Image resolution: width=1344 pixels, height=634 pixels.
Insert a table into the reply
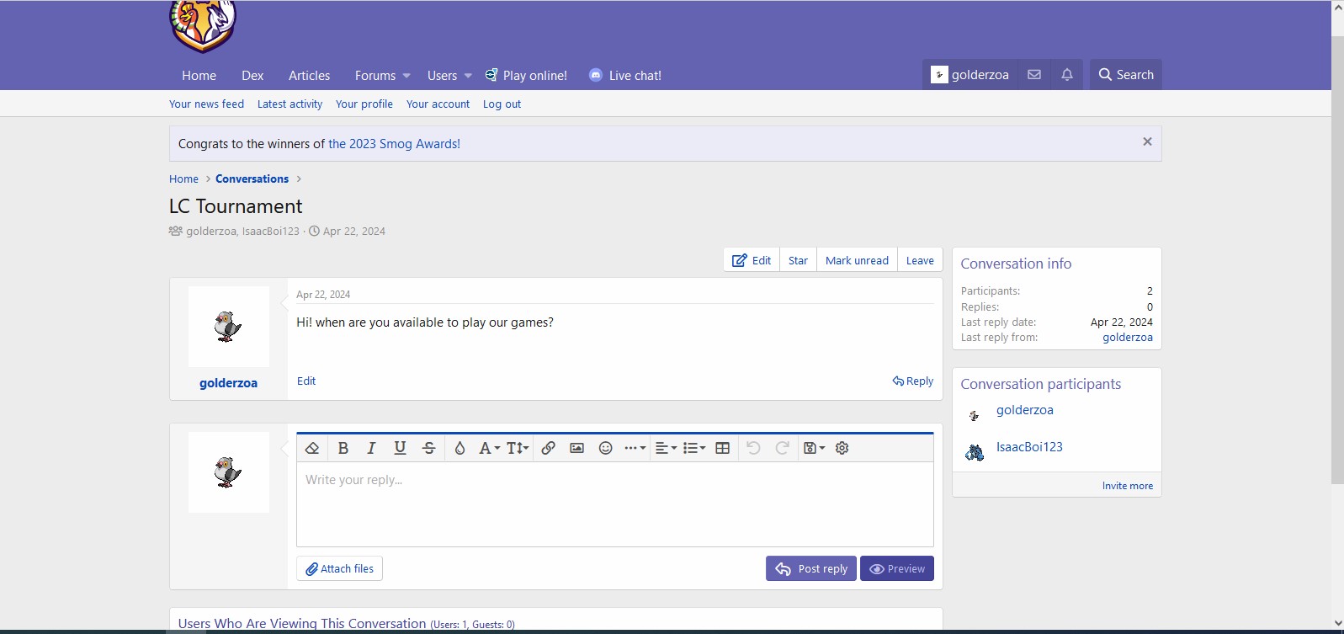coord(722,448)
